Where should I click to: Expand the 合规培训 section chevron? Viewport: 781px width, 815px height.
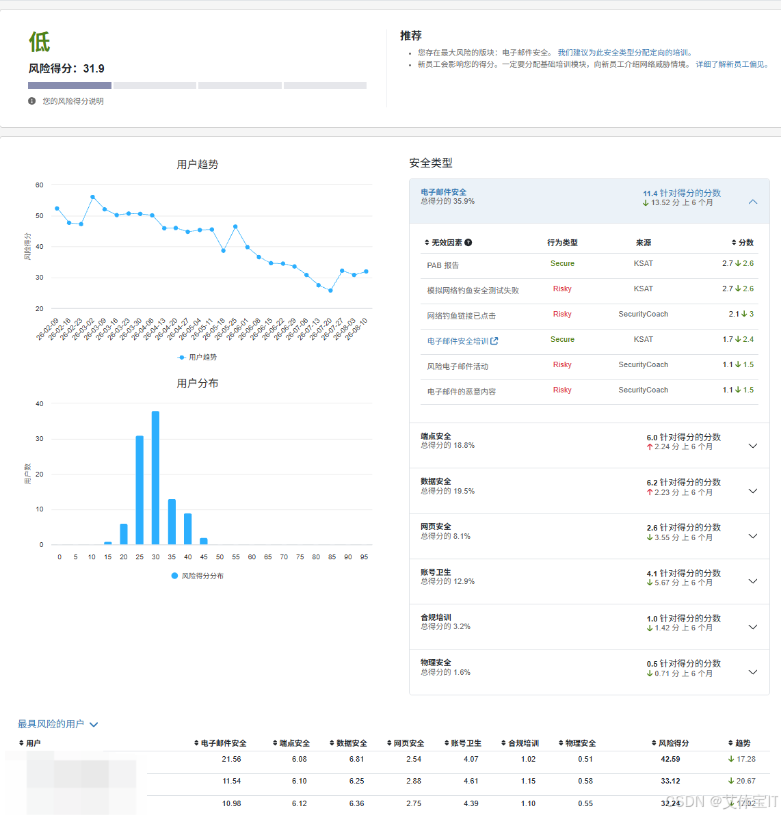[x=753, y=627]
